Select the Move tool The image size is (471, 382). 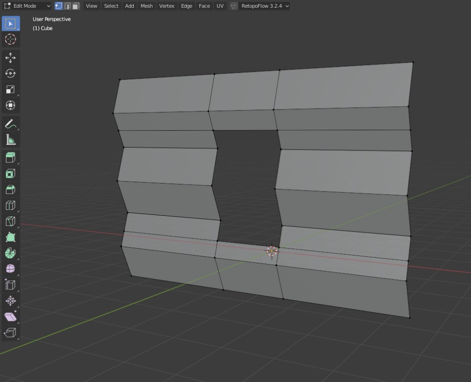click(11, 58)
